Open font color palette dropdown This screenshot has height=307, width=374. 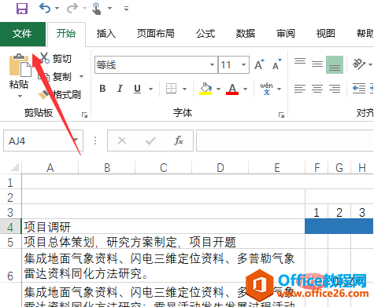coord(245,89)
